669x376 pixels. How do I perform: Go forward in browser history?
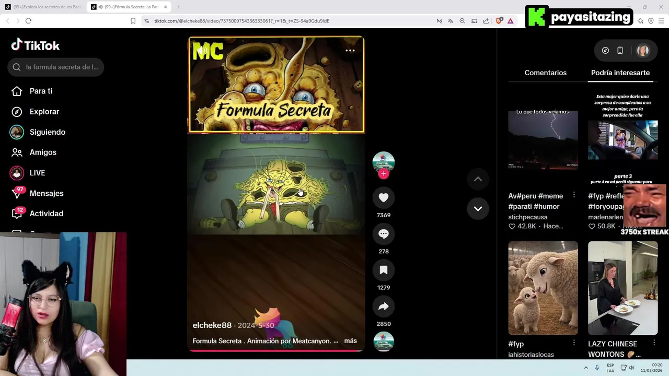click(17, 21)
